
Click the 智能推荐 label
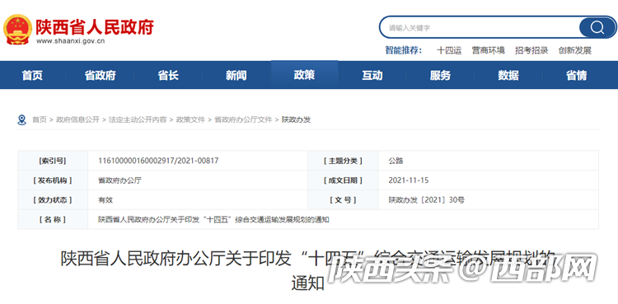(403, 50)
